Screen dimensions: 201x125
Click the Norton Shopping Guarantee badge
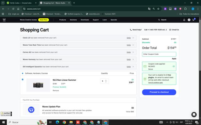[x=6, y=114]
